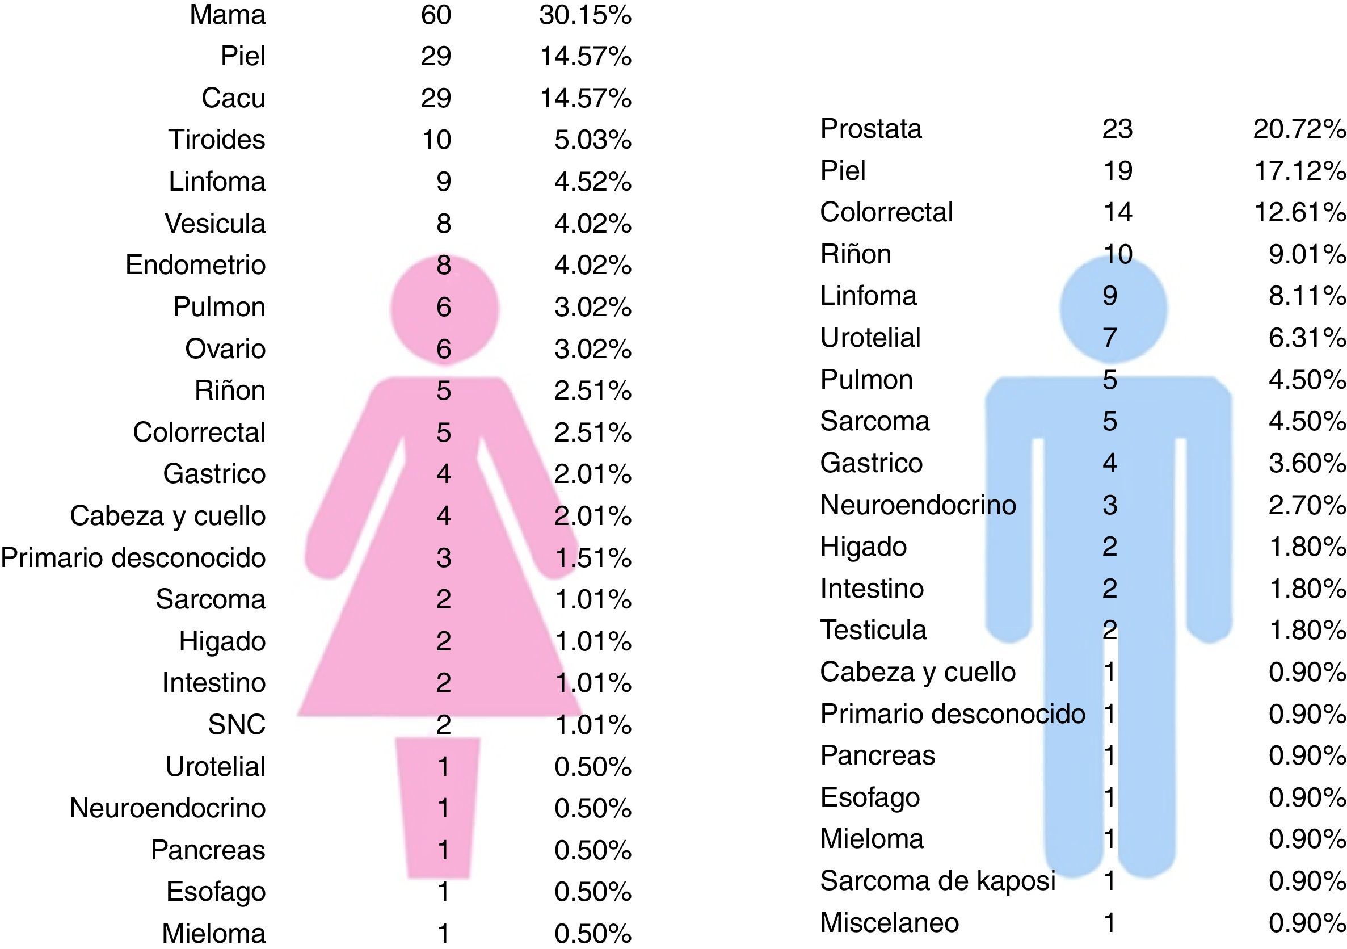1347x949 pixels.
Task: Click the Ovario label
Action: coord(225,348)
